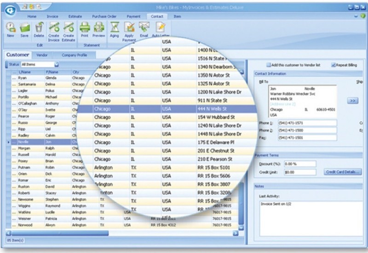The height and width of the screenshot is (253, 368).
Task: Open the Payment ribbon tab
Action: pyautogui.click(x=133, y=17)
